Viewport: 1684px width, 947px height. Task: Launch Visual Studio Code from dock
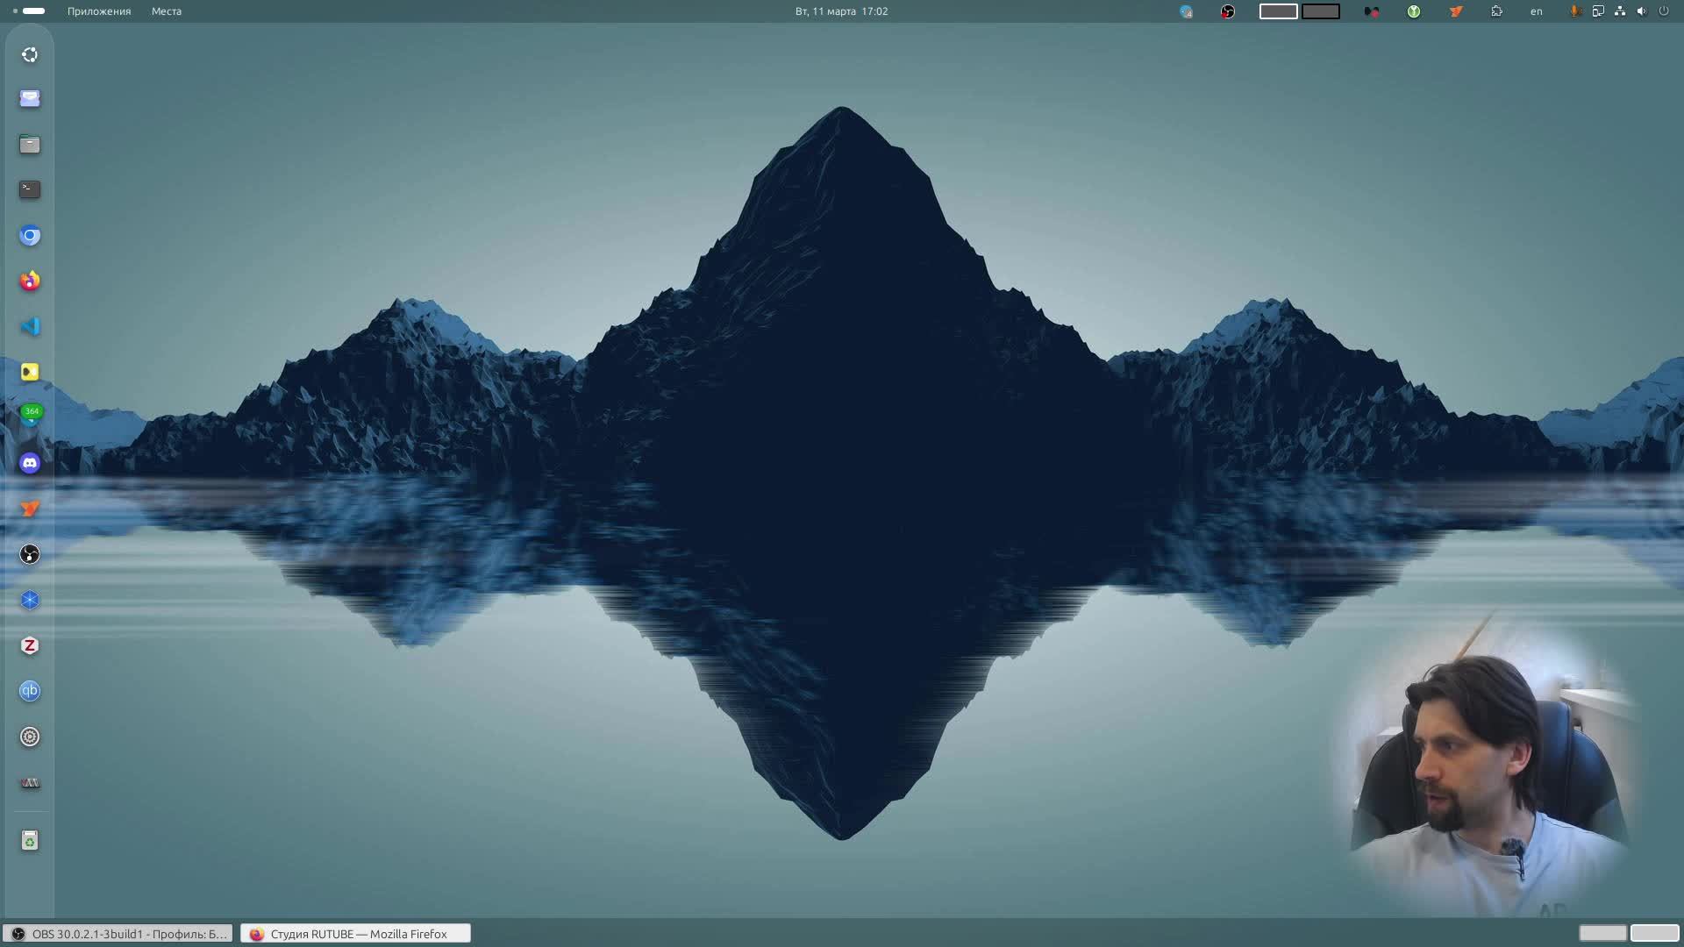tap(30, 326)
